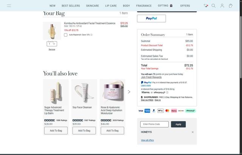Open the Kombucha Essence product thumbnail
Screen dimensions: 242x155
tap(52, 31)
